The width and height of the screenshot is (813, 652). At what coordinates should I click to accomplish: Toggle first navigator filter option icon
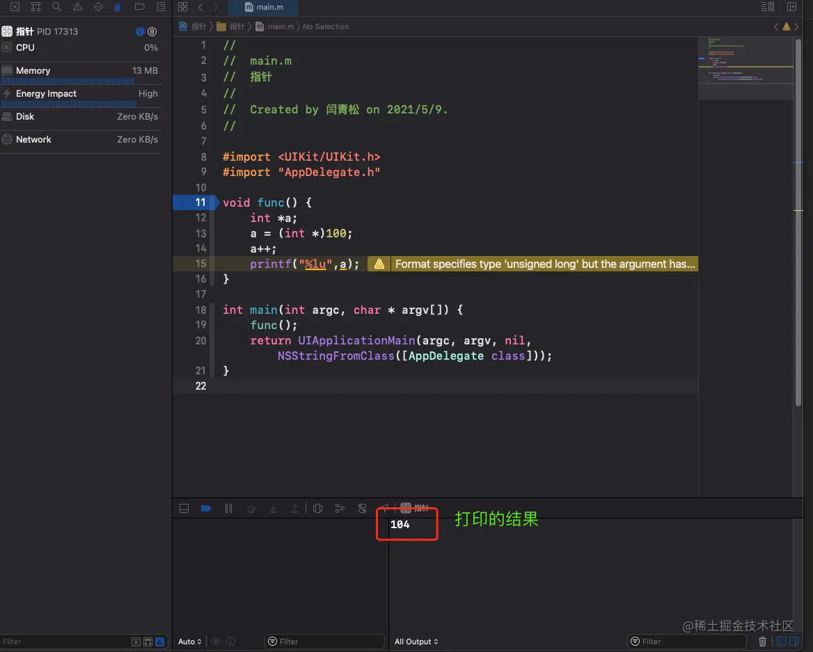pos(136,642)
